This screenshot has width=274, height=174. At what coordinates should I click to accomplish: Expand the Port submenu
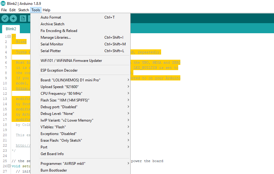pos(80,147)
